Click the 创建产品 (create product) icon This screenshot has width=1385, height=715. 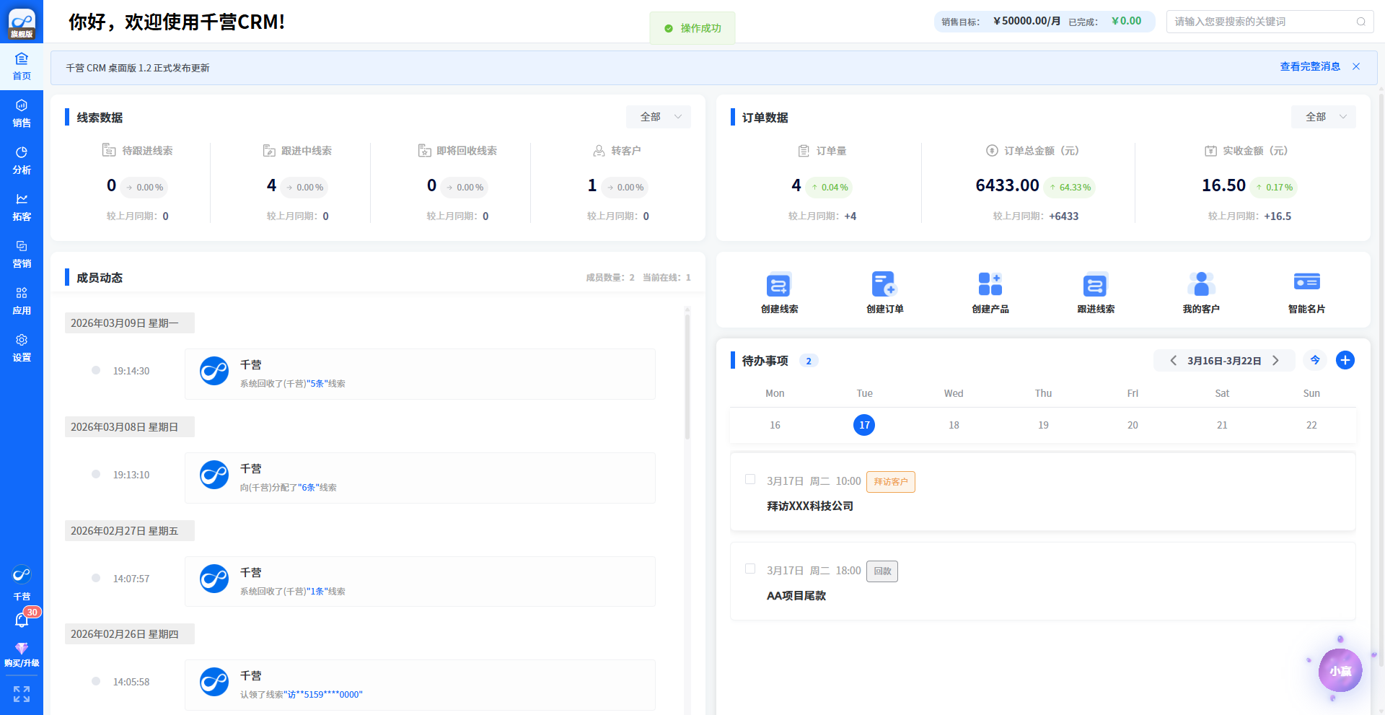tap(990, 285)
